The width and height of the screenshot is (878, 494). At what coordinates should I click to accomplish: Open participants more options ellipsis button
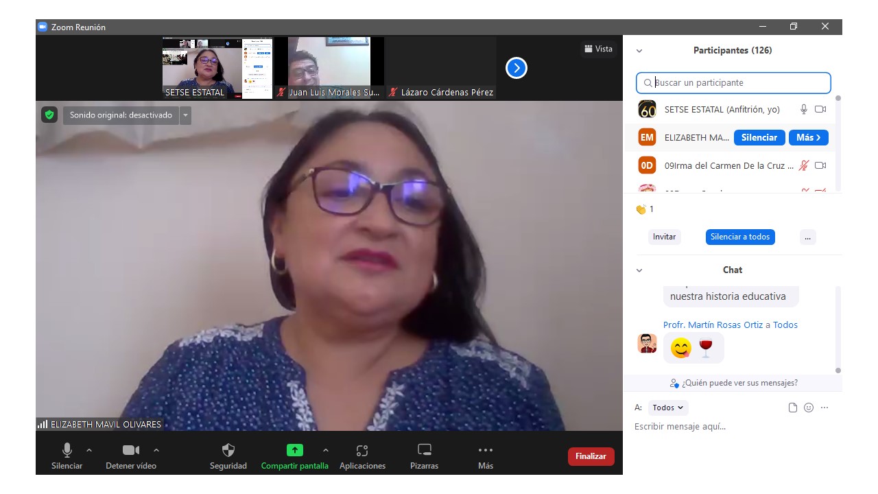pyautogui.click(x=807, y=237)
